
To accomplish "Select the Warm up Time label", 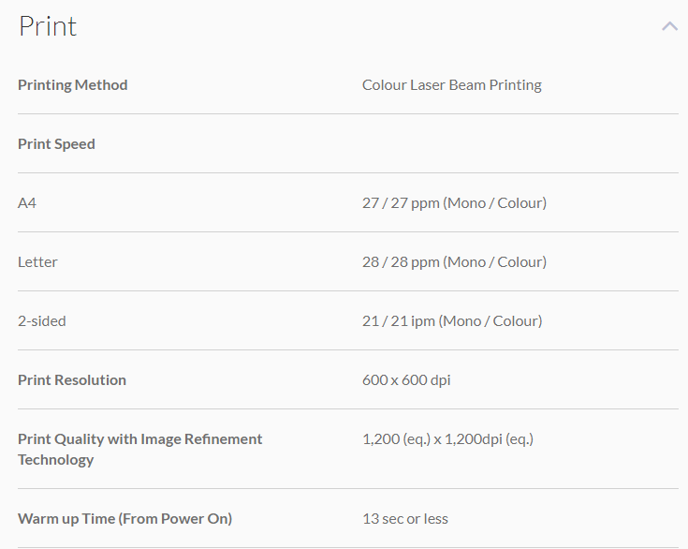I will pyautogui.click(x=124, y=519).
